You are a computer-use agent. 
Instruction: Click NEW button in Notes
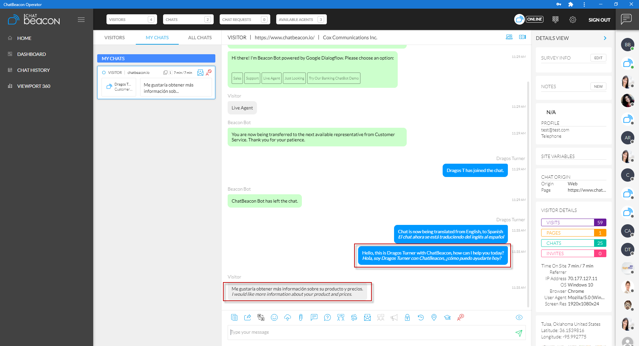[x=598, y=86]
